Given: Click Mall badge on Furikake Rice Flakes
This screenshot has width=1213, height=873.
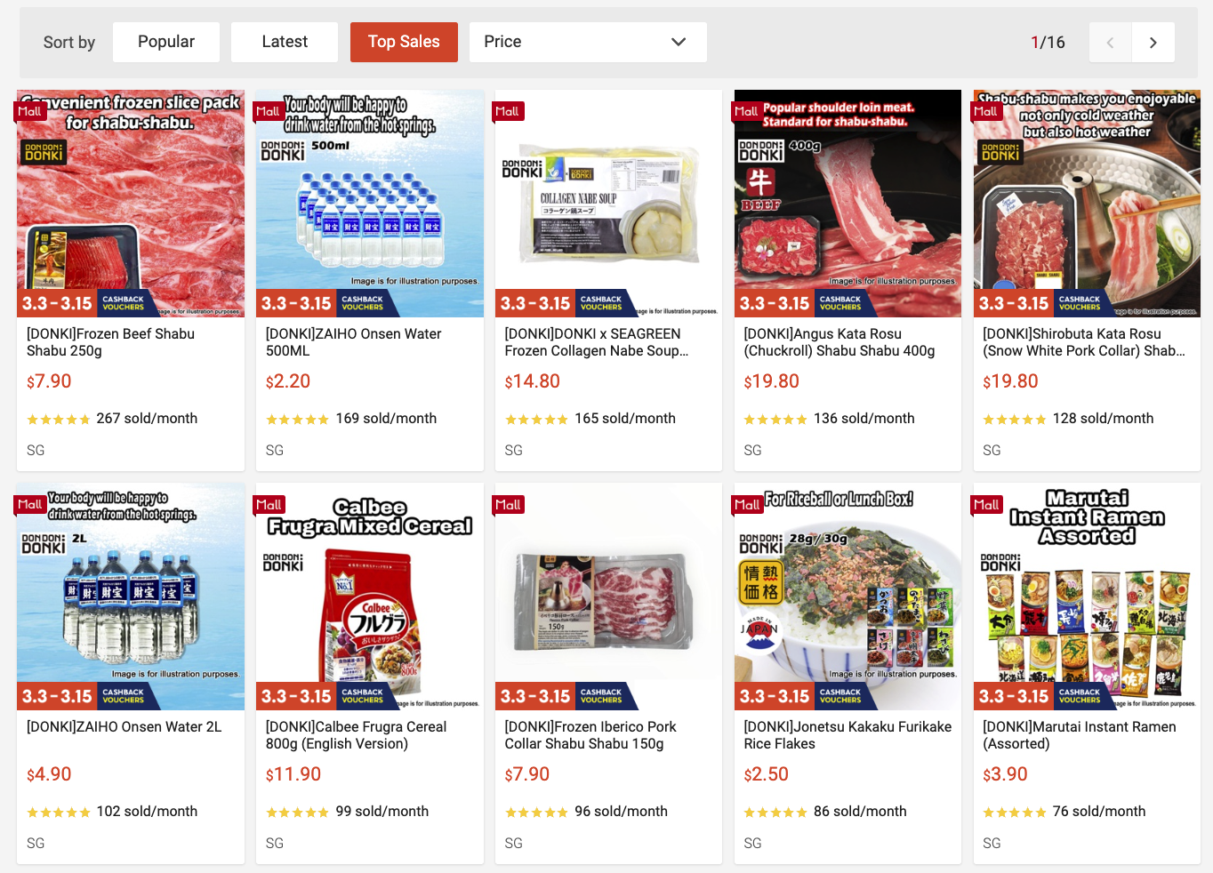Looking at the screenshot, I should (746, 505).
